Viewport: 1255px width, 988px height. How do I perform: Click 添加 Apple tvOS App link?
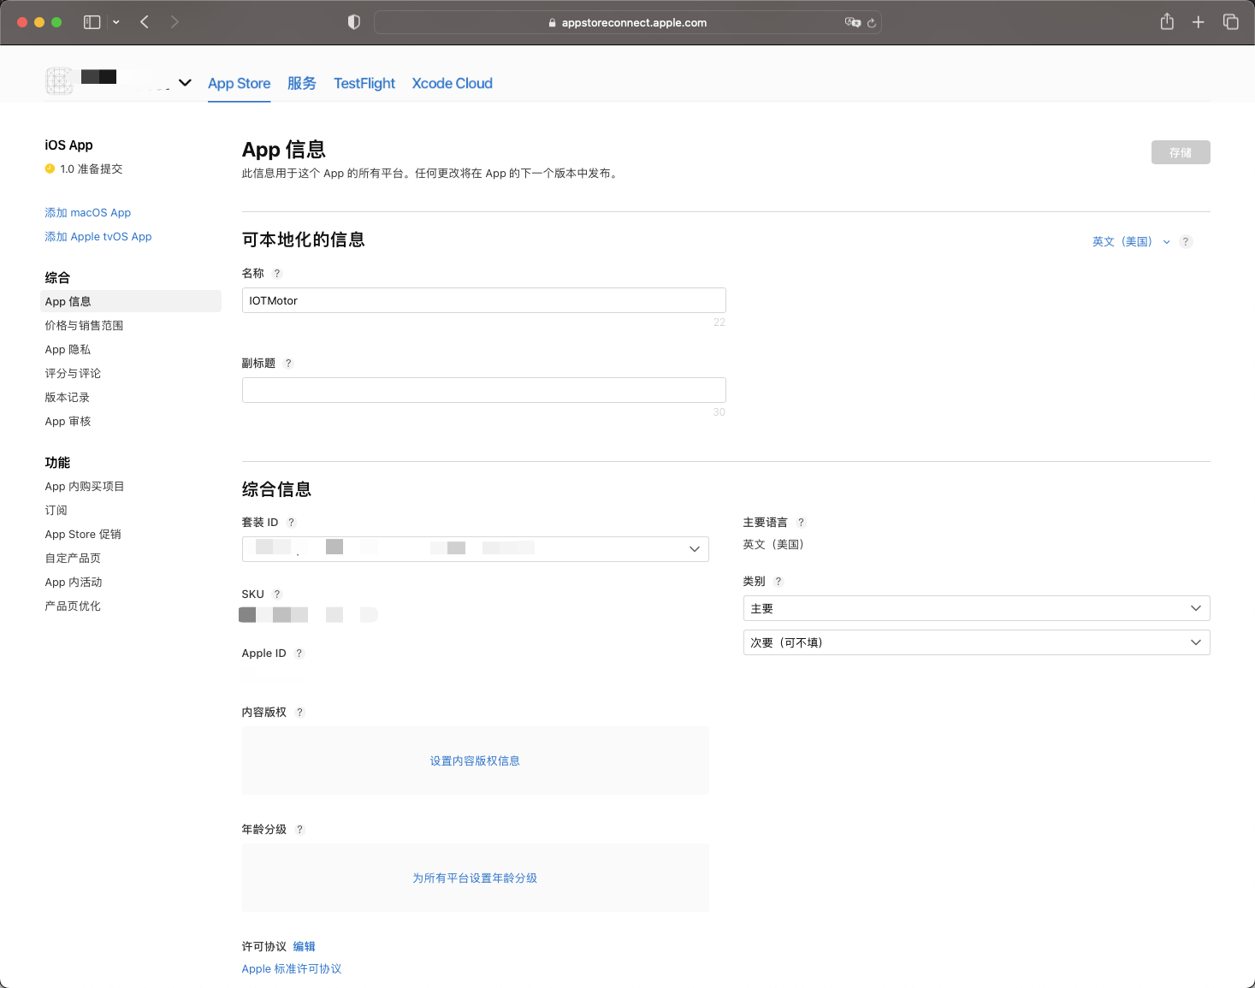[x=98, y=237]
